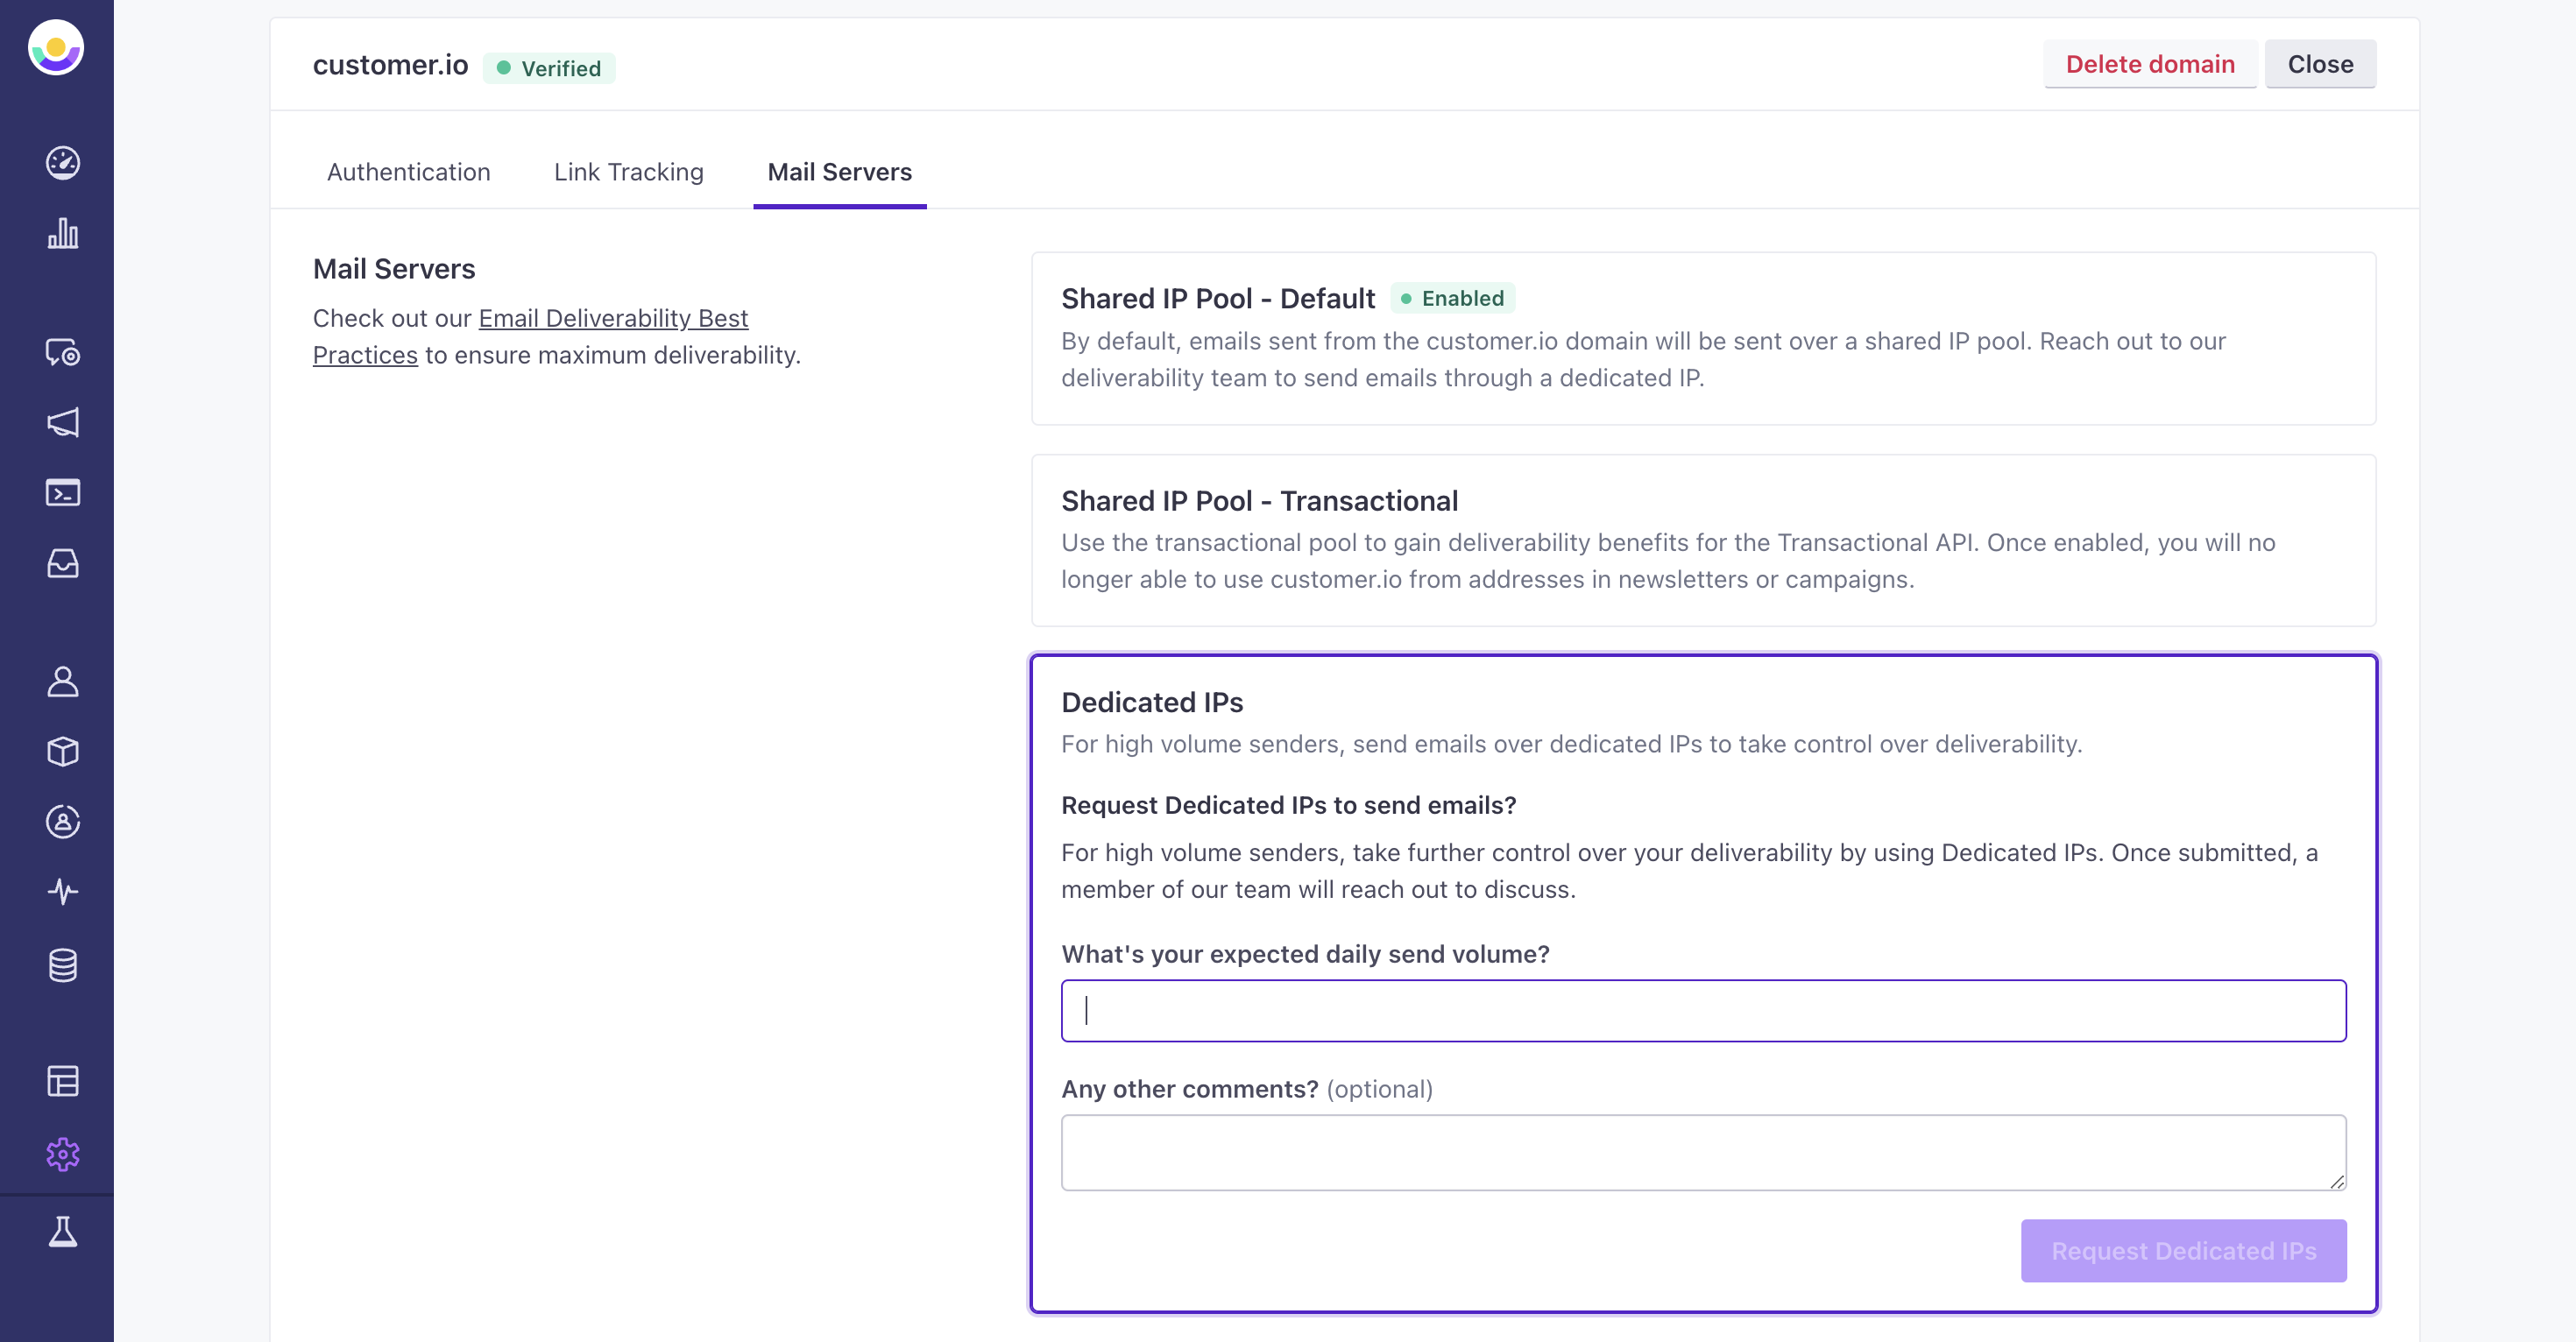Click the Any other comments text area
This screenshot has height=1342, width=2576.
click(x=1703, y=1152)
